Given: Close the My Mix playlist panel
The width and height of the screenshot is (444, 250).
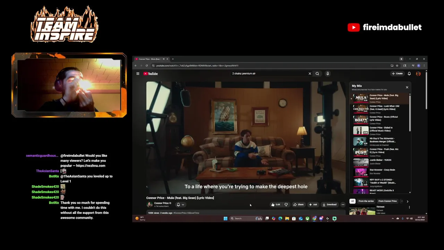Looking at the screenshot, I should point(407,87).
